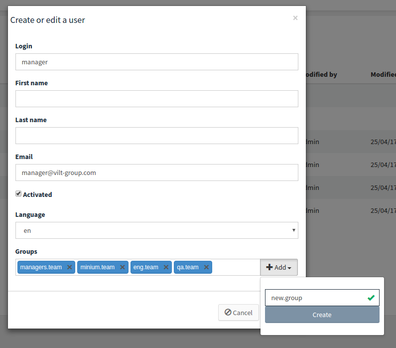The image size is (396, 348).
Task: Focus the Email input field
Action: [x=157, y=173]
